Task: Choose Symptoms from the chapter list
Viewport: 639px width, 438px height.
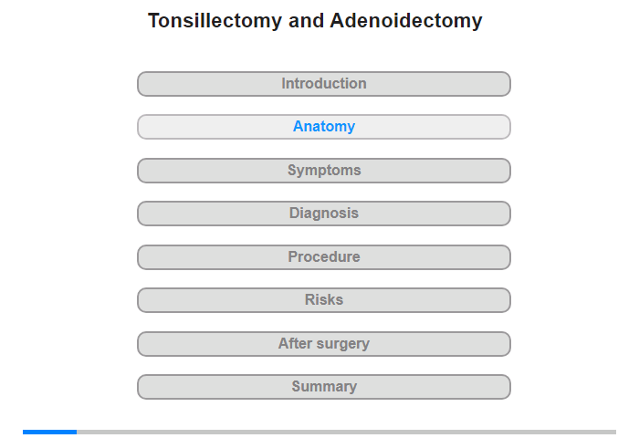Action: tap(324, 171)
